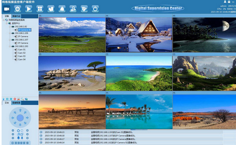The width and height of the screenshot is (236, 145).
Task: Click red stop icon above PTZ panel
Action: click(x=15, y=99)
